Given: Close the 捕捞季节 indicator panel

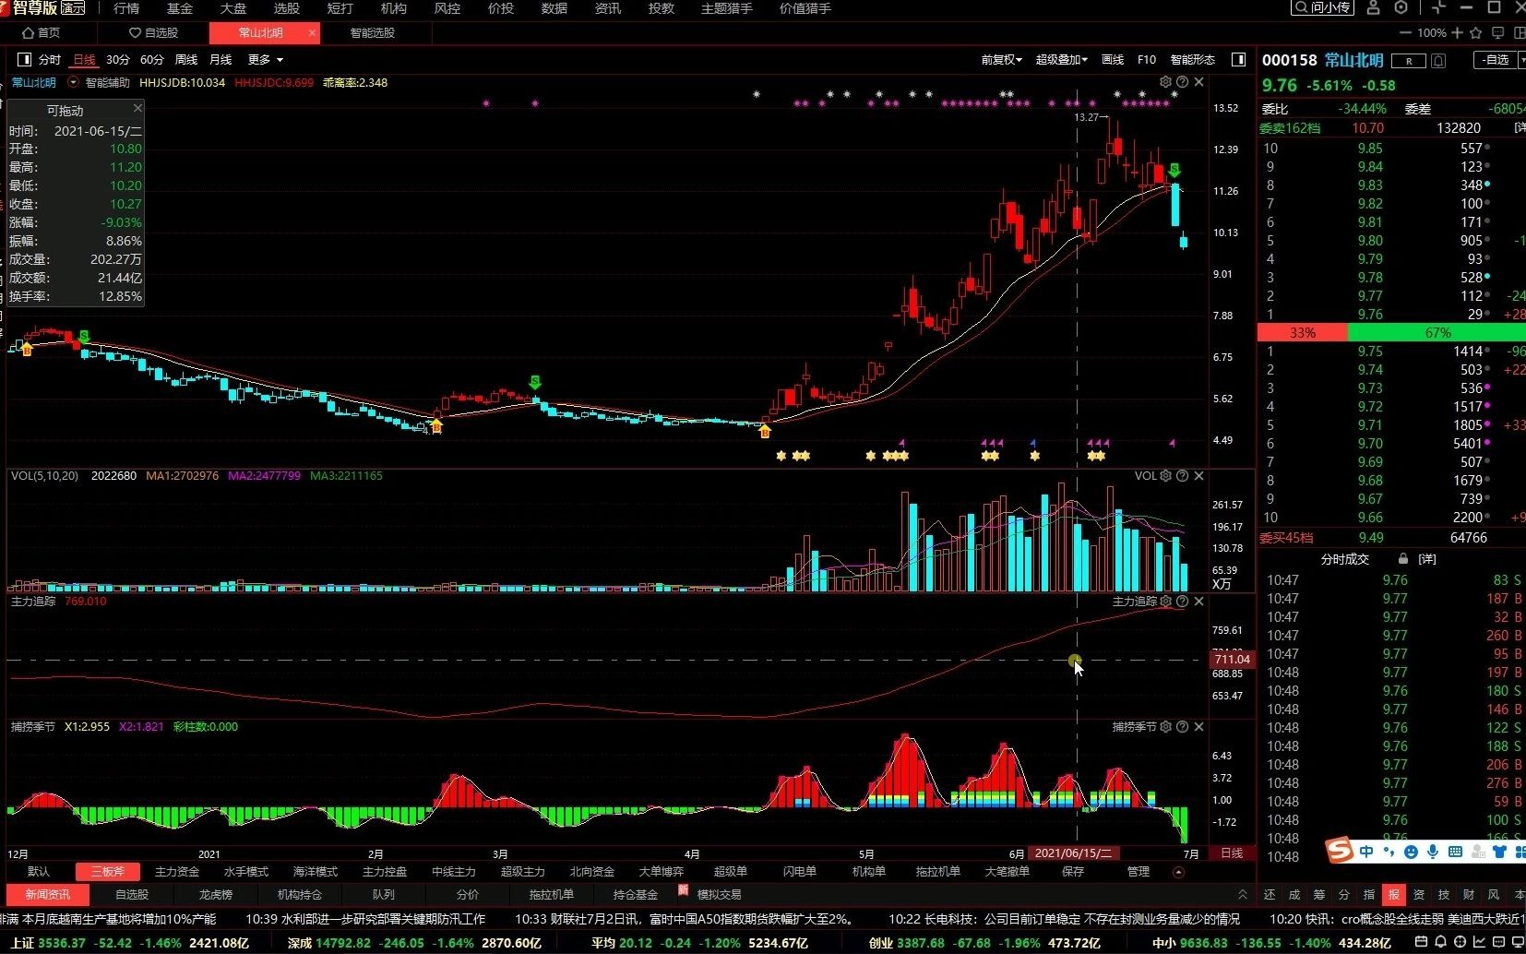Looking at the screenshot, I should [1198, 727].
